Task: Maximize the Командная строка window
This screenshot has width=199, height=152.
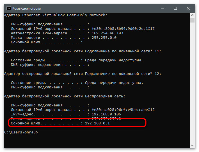Action: [175, 8]
